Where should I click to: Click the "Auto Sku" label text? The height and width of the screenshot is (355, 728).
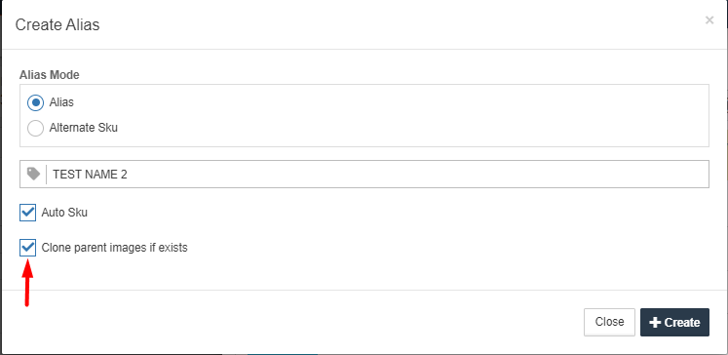64,213
